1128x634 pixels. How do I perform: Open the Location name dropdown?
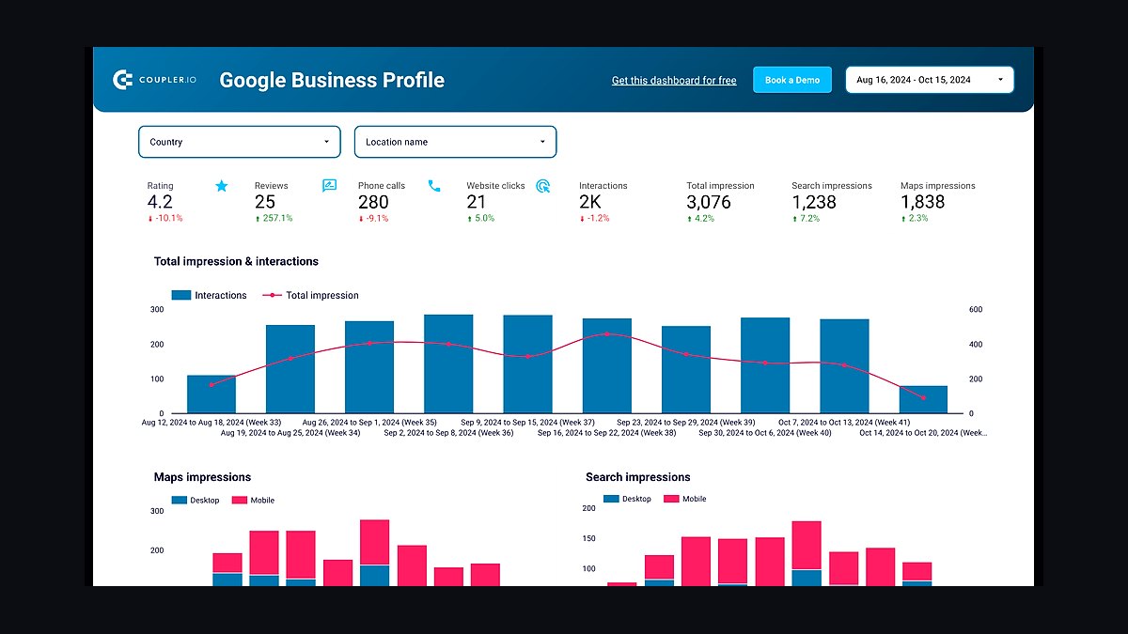456,142
